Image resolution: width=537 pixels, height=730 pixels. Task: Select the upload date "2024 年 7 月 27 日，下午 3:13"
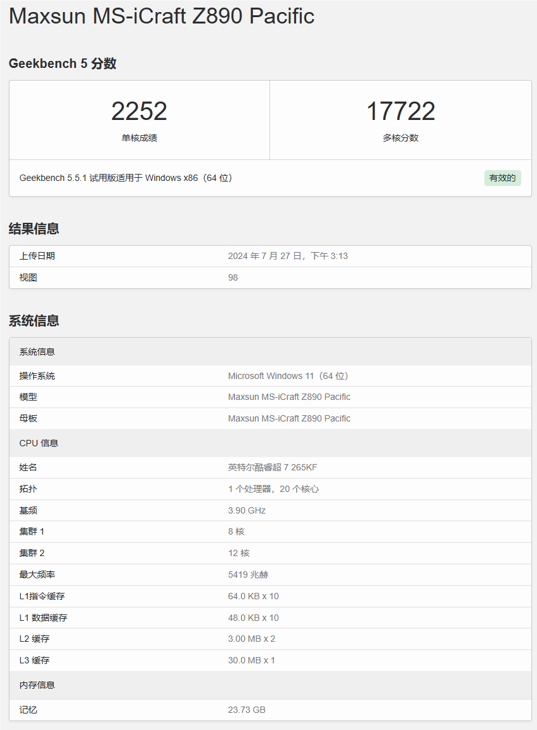(288, 256)
